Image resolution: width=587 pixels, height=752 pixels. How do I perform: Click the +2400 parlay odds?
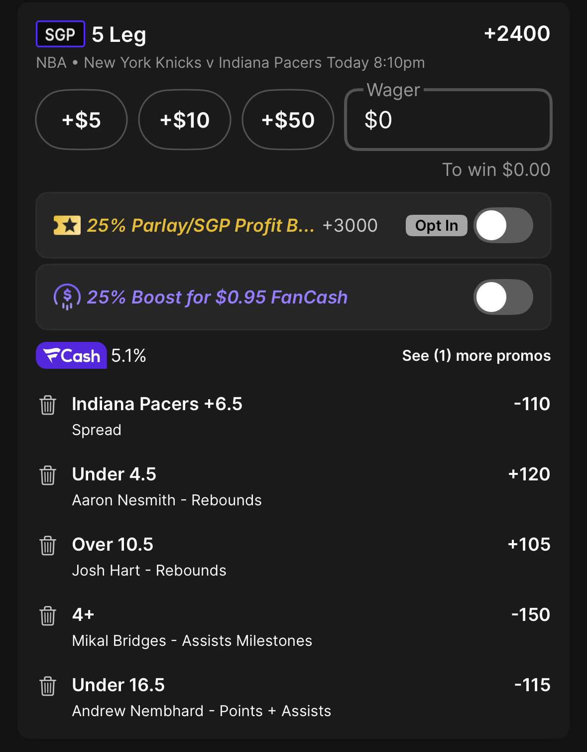click(x=517, y=34)
